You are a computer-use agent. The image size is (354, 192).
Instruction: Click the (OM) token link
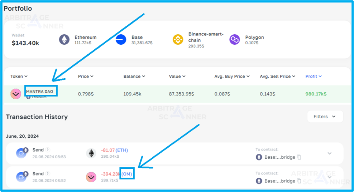pos(127,174)
